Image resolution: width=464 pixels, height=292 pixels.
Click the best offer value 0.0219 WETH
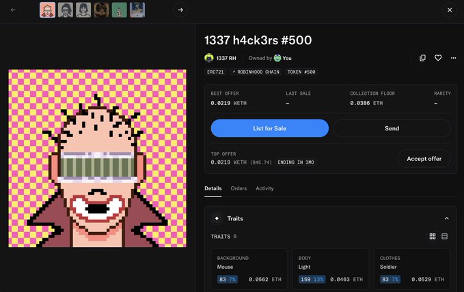[x=228, y=103]
